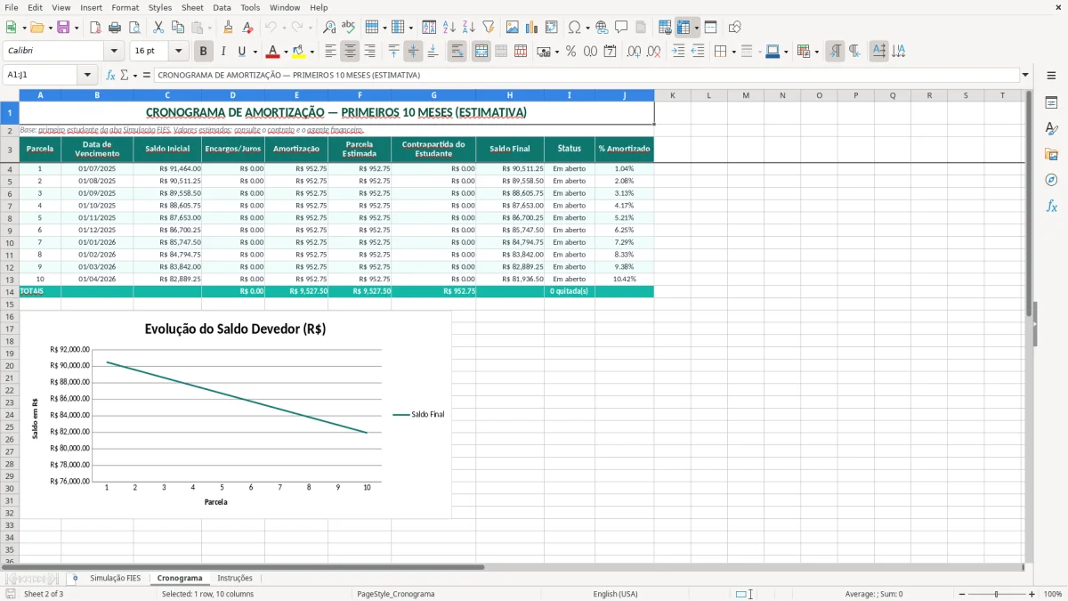This screenshot has height=601, width=1068.
Task: Select column header K
Action: tap(672, 95)
